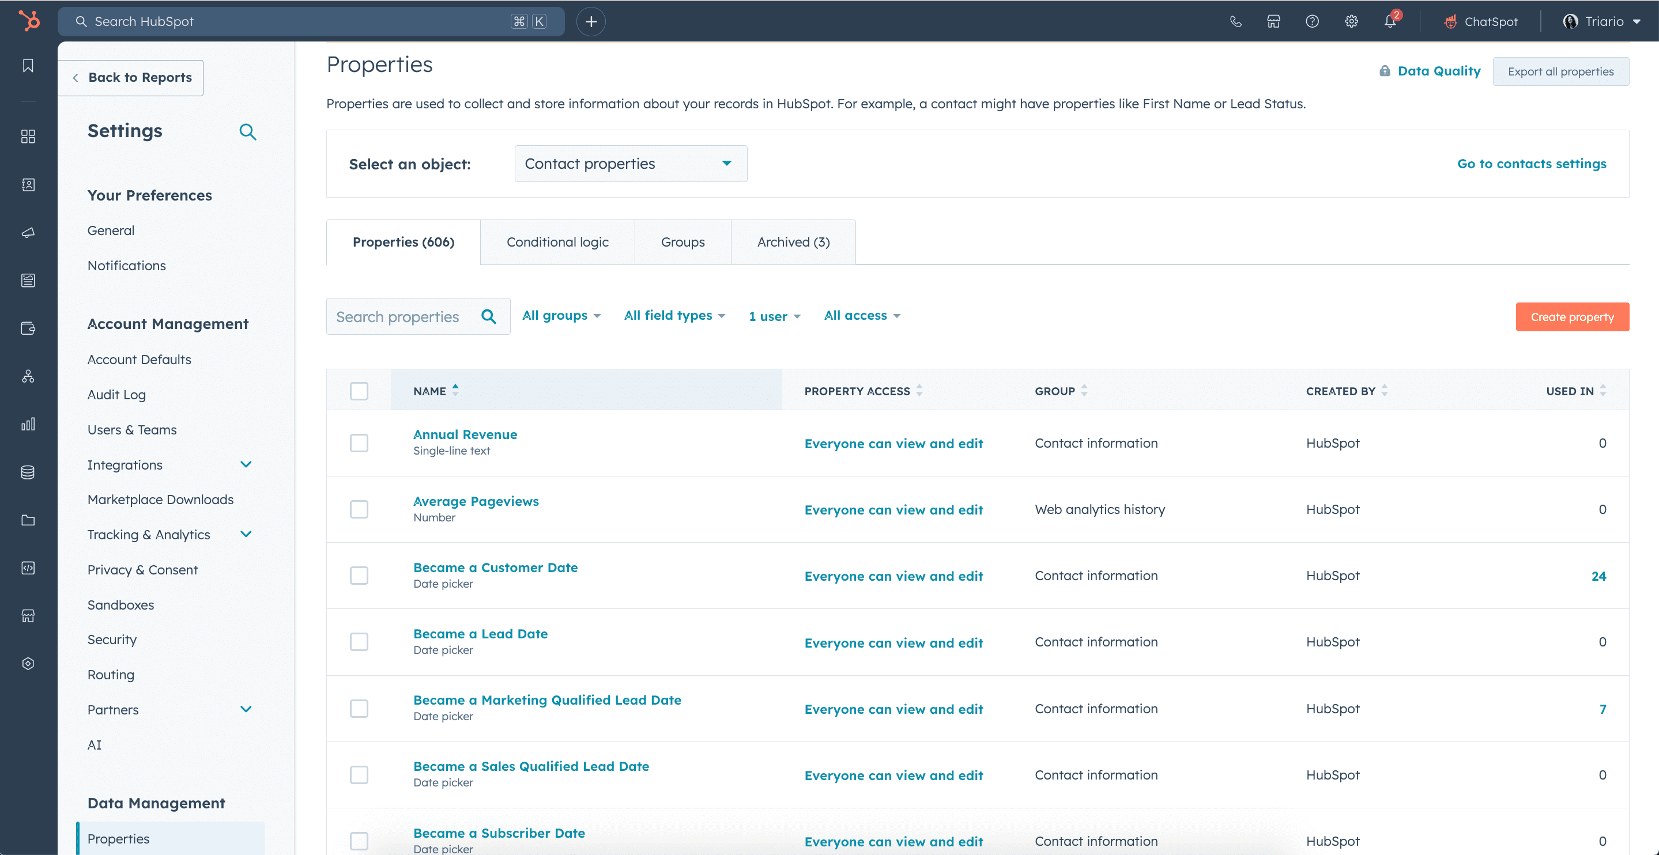The width and height of the screenshot is (1659, 855).
Task: Check the Became a Lead Date checkbox
Action: pos(359,642)
